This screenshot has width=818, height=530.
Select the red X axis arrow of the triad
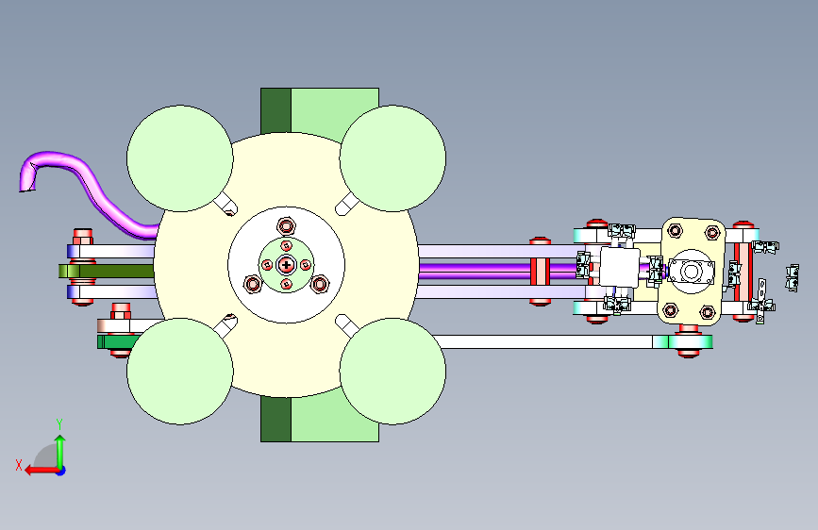tap(41, 470)
